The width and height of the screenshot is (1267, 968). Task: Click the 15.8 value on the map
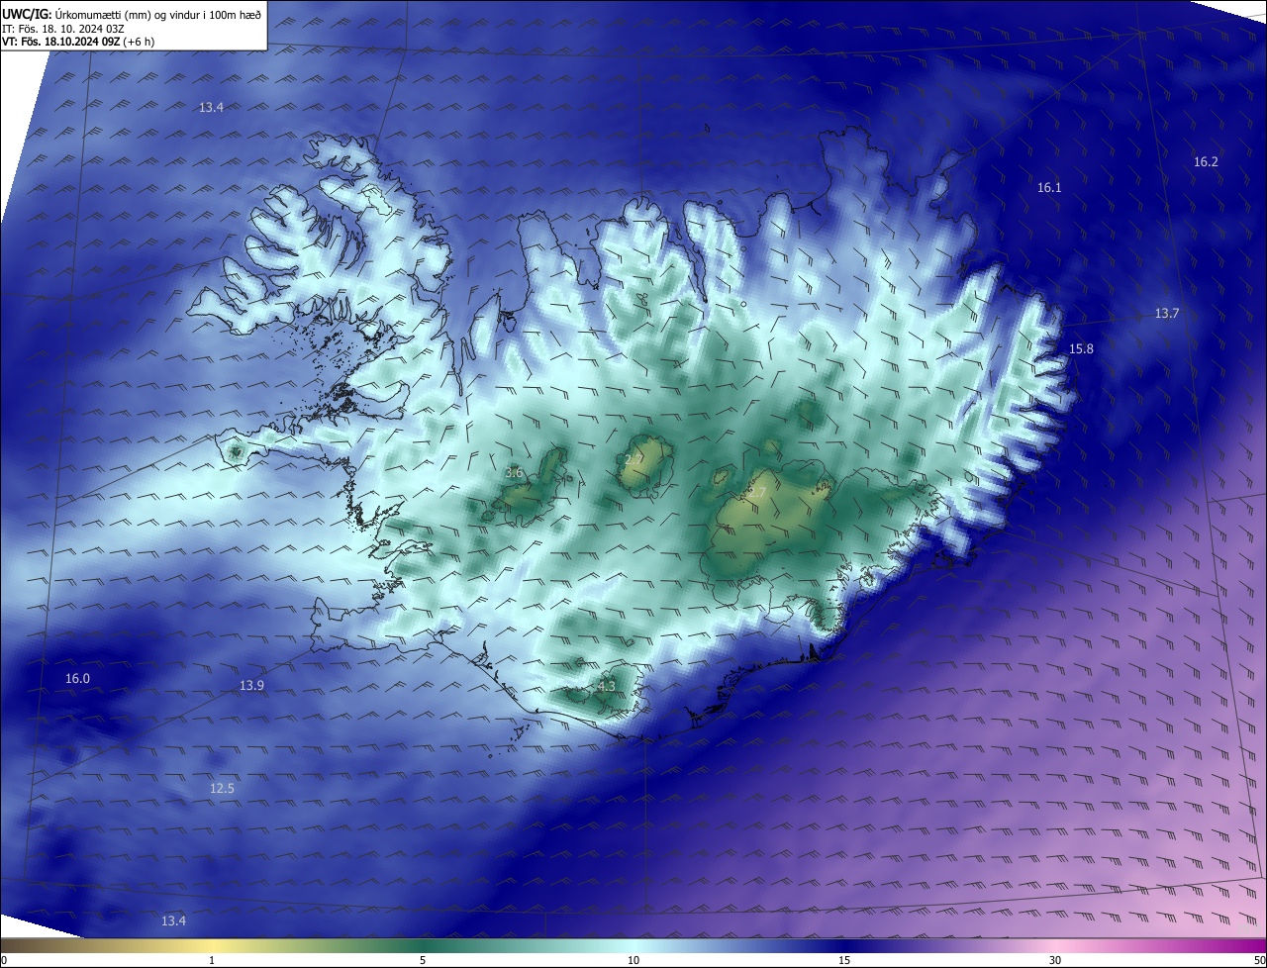point(1081,348)
